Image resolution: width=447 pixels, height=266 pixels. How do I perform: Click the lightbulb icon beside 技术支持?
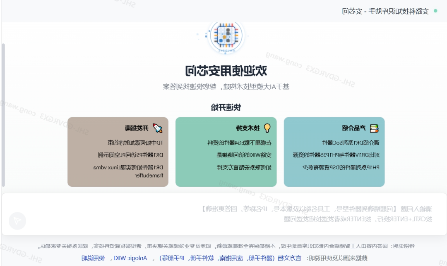(x=267, y=128)
